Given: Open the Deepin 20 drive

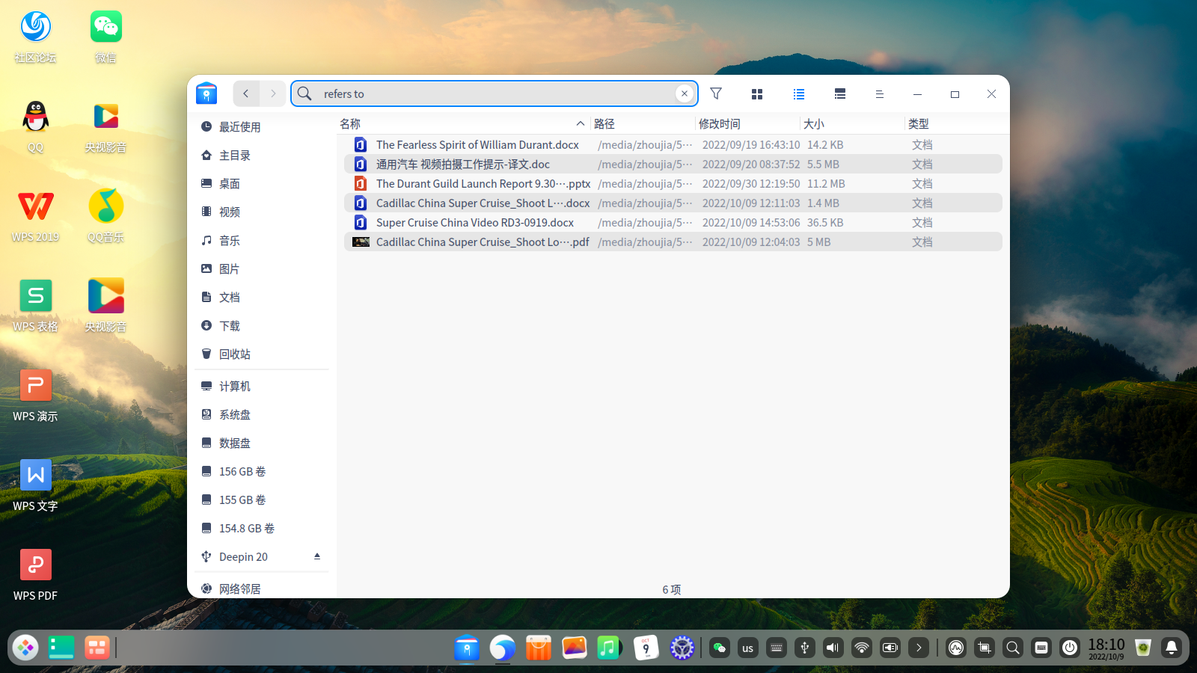Looking at the screenshot, I should (x=262, y=557).
